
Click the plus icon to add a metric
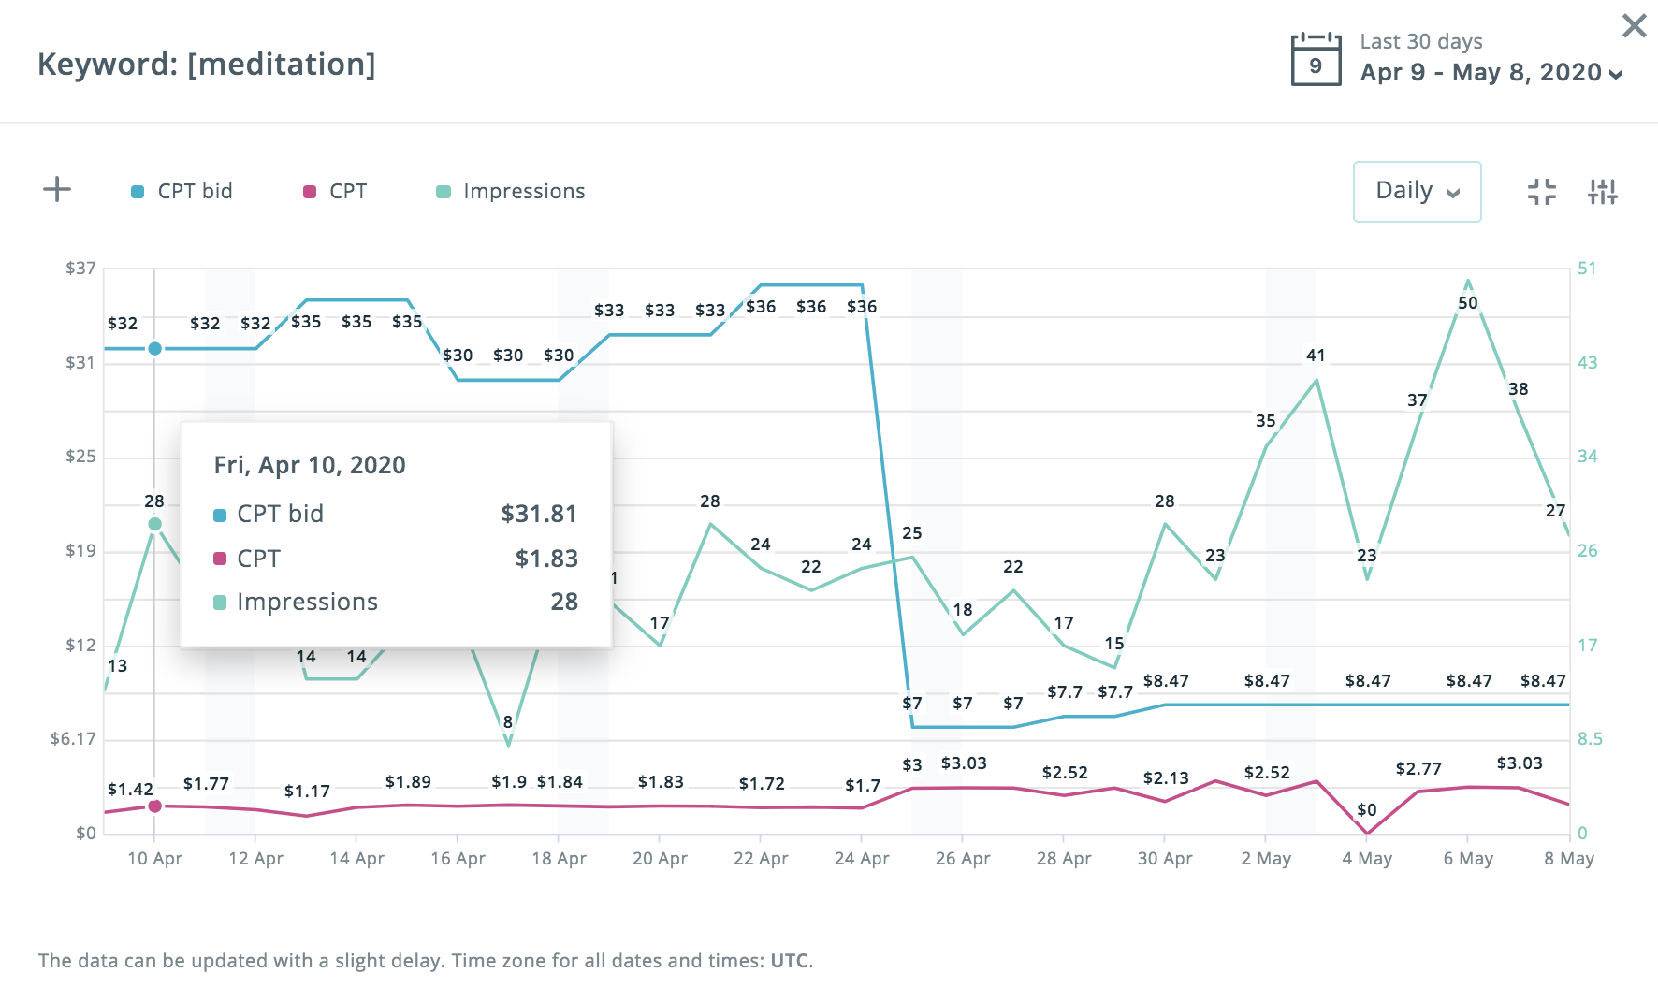[56, 189]
